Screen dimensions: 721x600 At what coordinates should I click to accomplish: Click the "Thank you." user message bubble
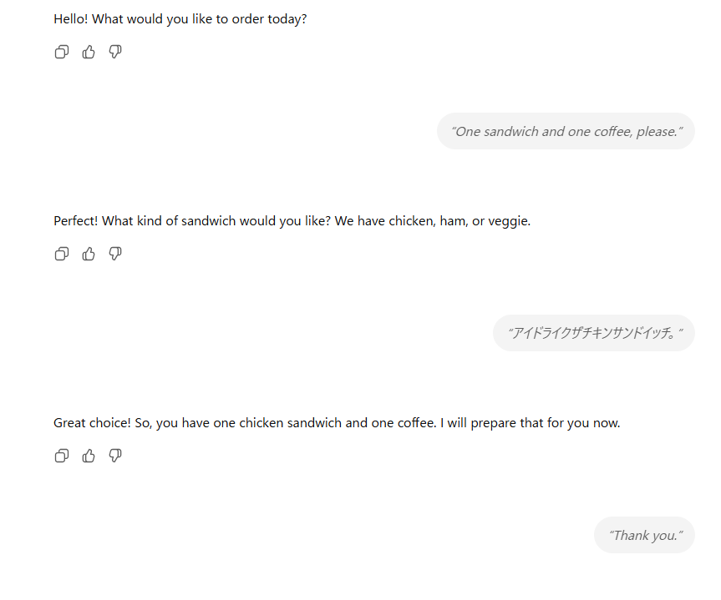pos(644,535)
